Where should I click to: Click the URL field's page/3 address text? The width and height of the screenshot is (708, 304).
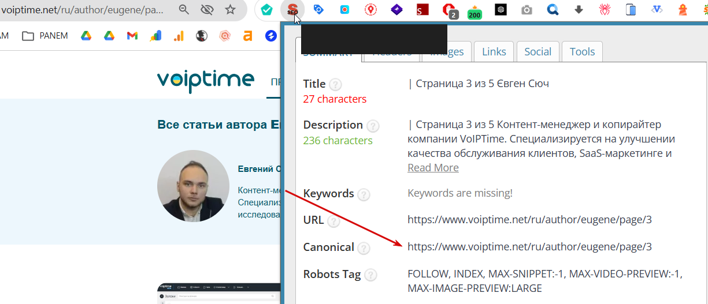tap(529, 220)
